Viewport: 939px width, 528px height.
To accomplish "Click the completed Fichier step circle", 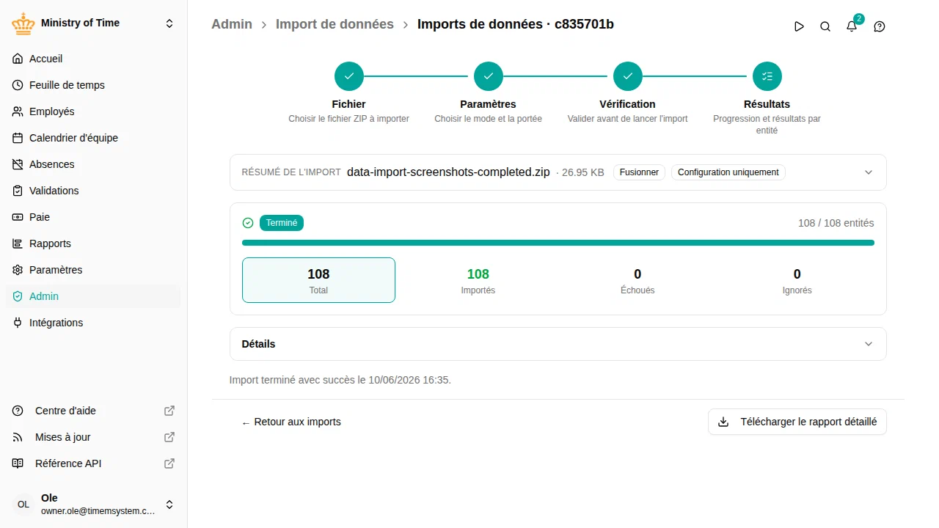I will pyautogui.click(x=349, y=76).
